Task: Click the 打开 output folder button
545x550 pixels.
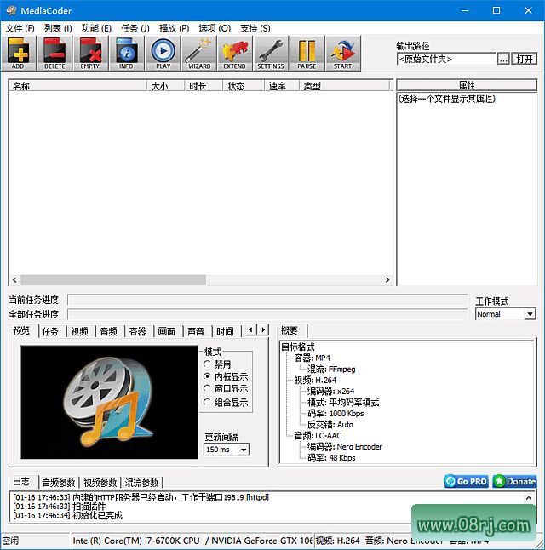Action: (x=525, y=59)
